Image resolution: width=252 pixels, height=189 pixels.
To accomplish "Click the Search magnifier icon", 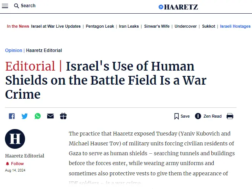I will 17,6.
